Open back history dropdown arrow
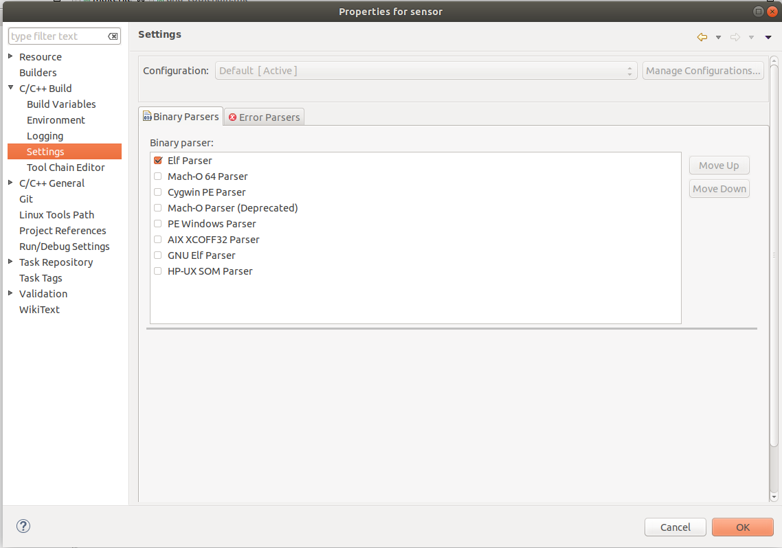Screen dimensions: 782x548 point(718,37)
